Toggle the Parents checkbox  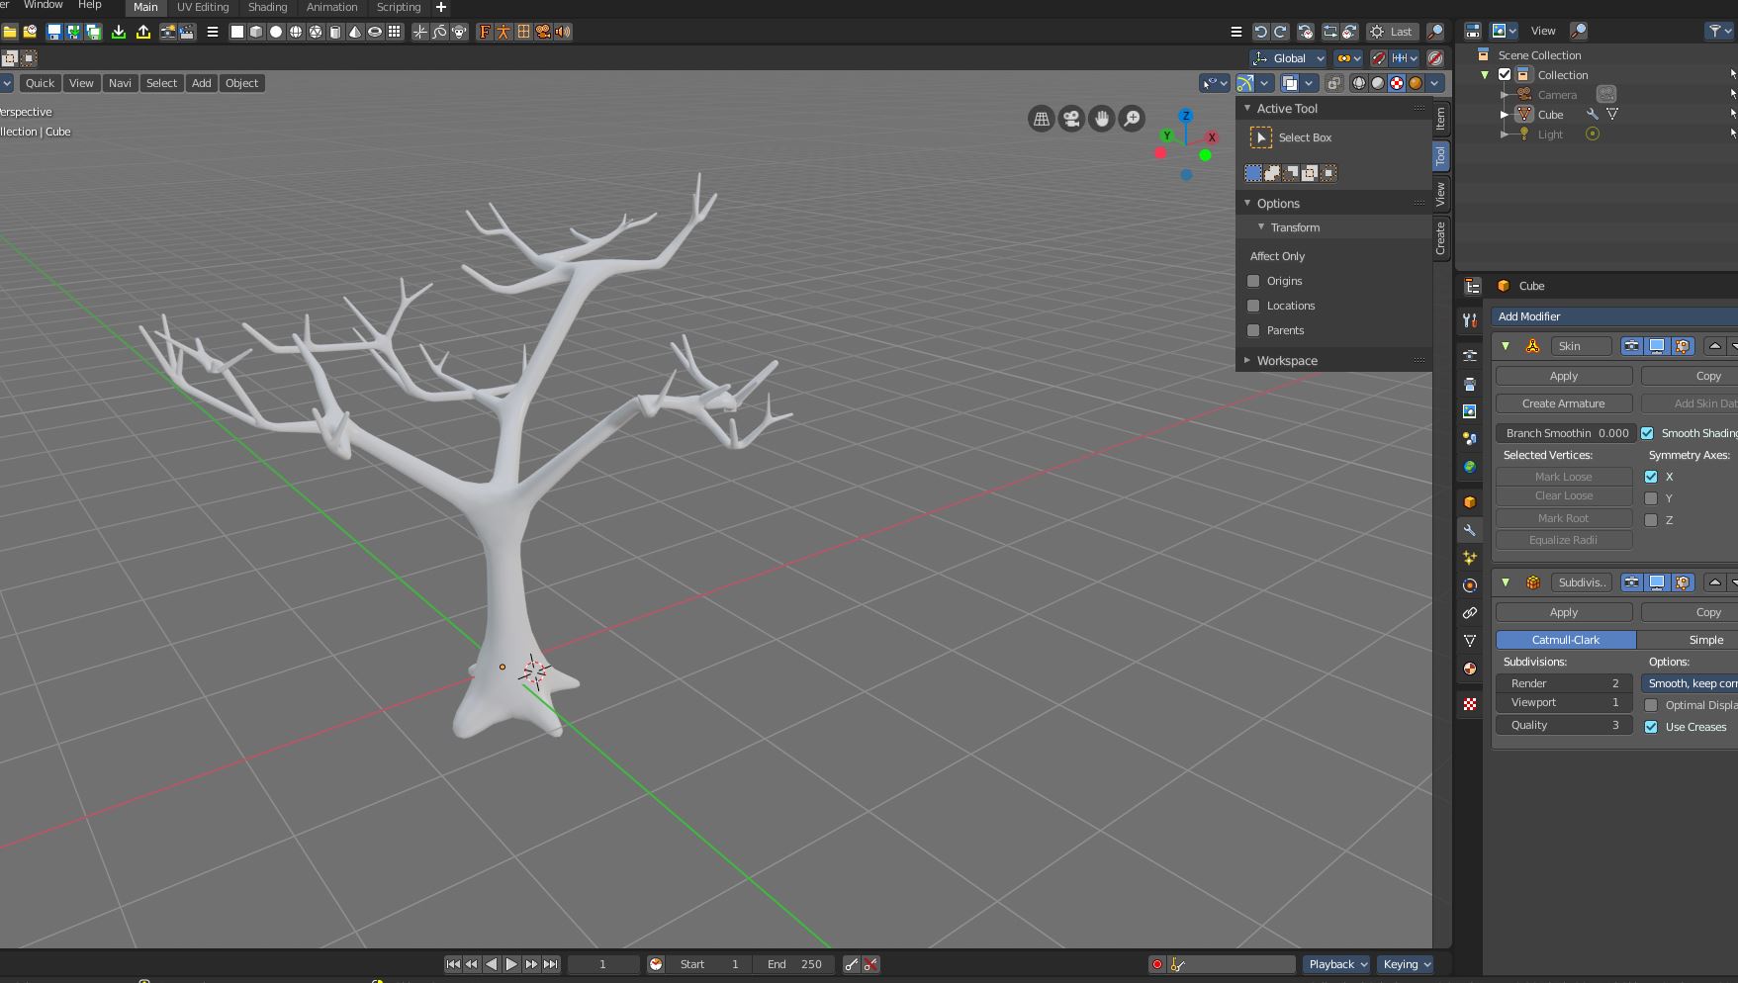[x=1253, y=330]
